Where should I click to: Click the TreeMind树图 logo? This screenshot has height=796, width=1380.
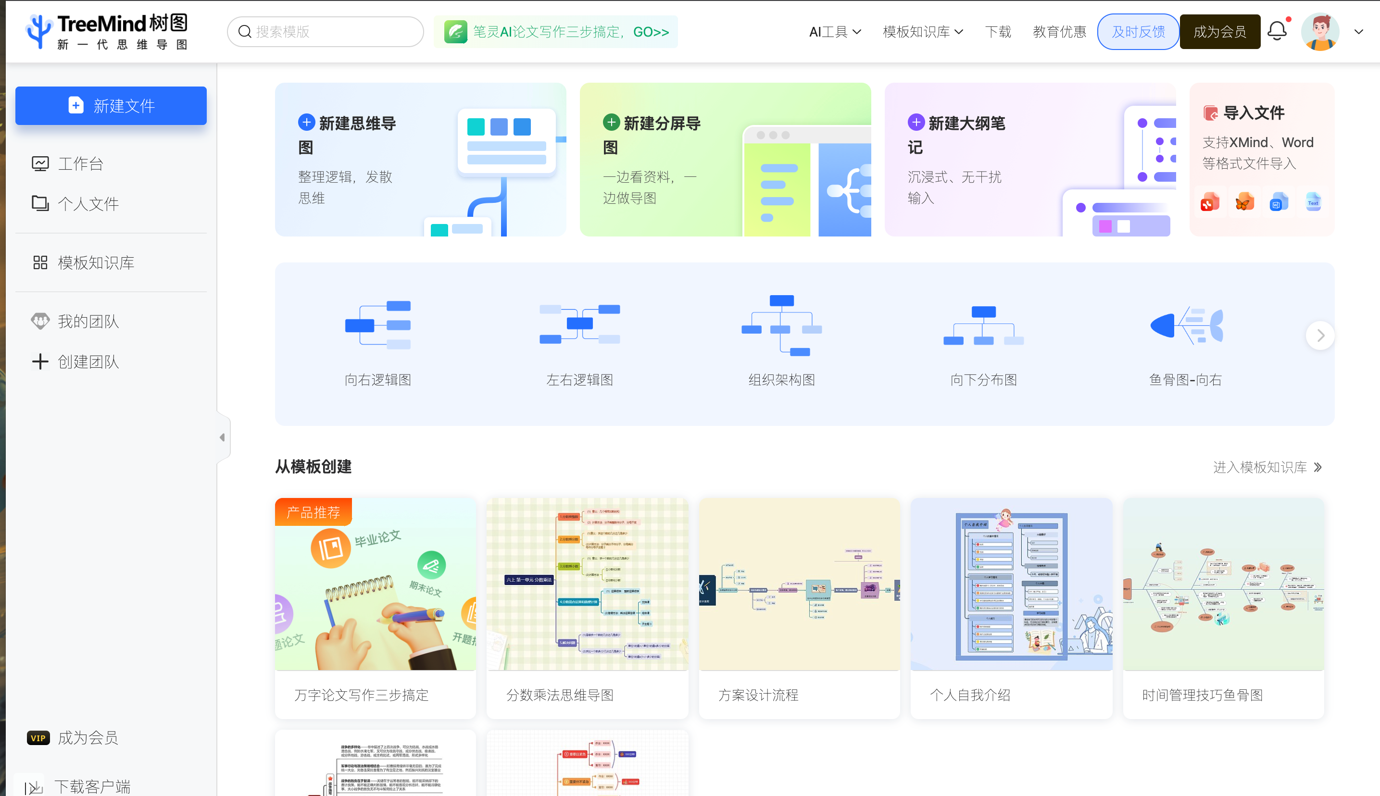(108, 32)
